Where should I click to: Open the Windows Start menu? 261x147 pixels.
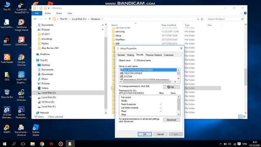coord(4,144)
